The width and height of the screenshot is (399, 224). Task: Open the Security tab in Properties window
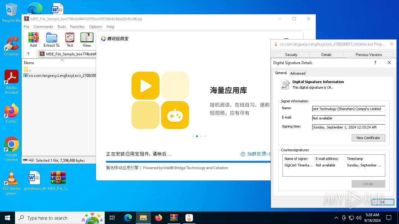click(x=291, y=54)
